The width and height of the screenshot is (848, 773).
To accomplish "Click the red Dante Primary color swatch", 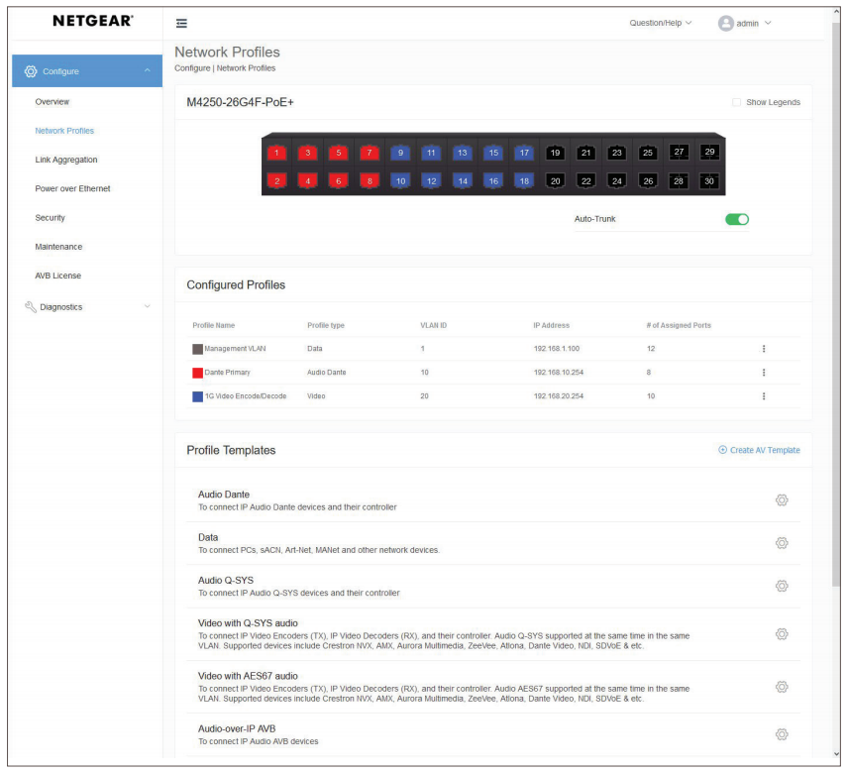I will pos(197,373).
